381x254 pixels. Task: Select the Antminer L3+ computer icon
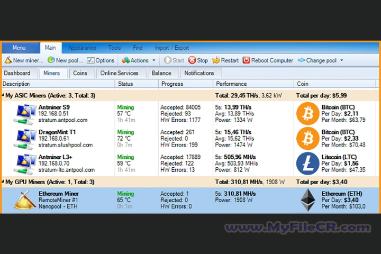[x=24, y=164]
